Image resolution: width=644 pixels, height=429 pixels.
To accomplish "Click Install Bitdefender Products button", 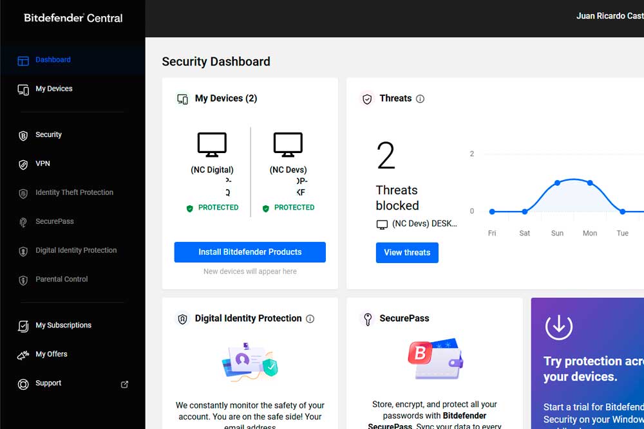I will pyautogui.click(x=250, y=252).
